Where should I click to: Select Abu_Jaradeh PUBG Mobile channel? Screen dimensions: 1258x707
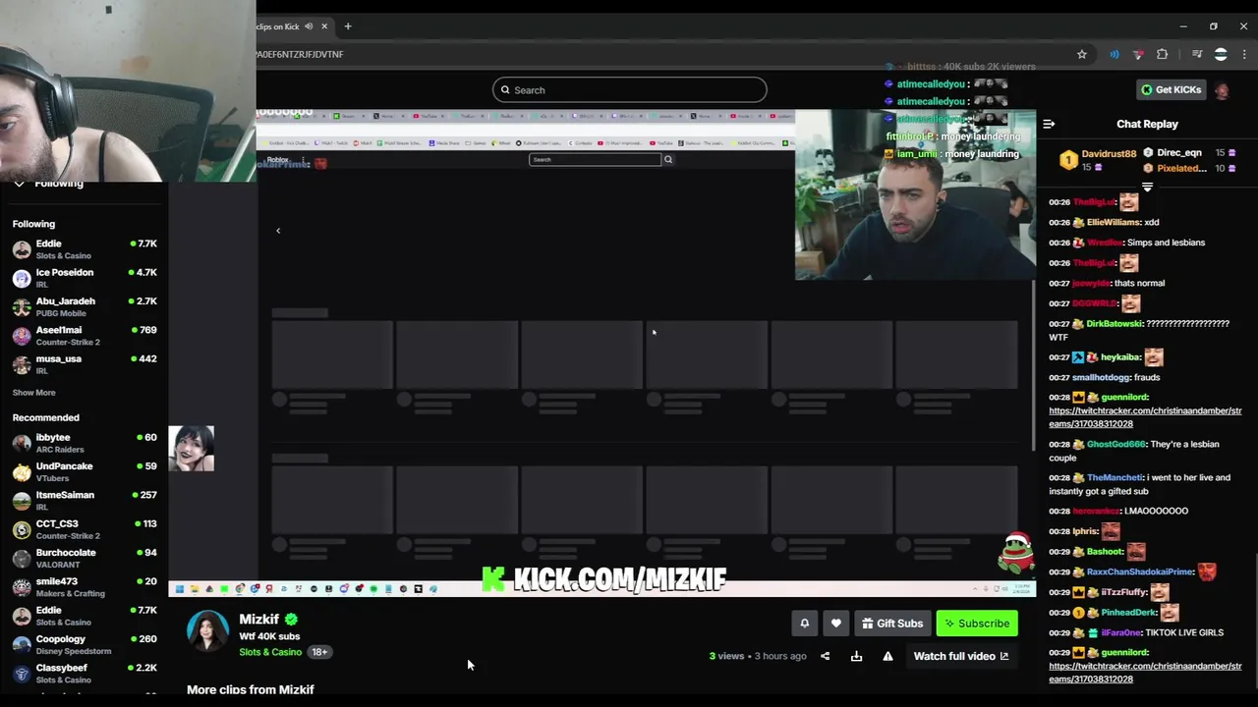tap(85, 306)
